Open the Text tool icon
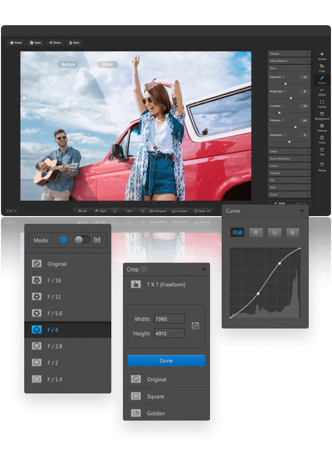This screenshot has height=470, width=332. coord(322,152)
